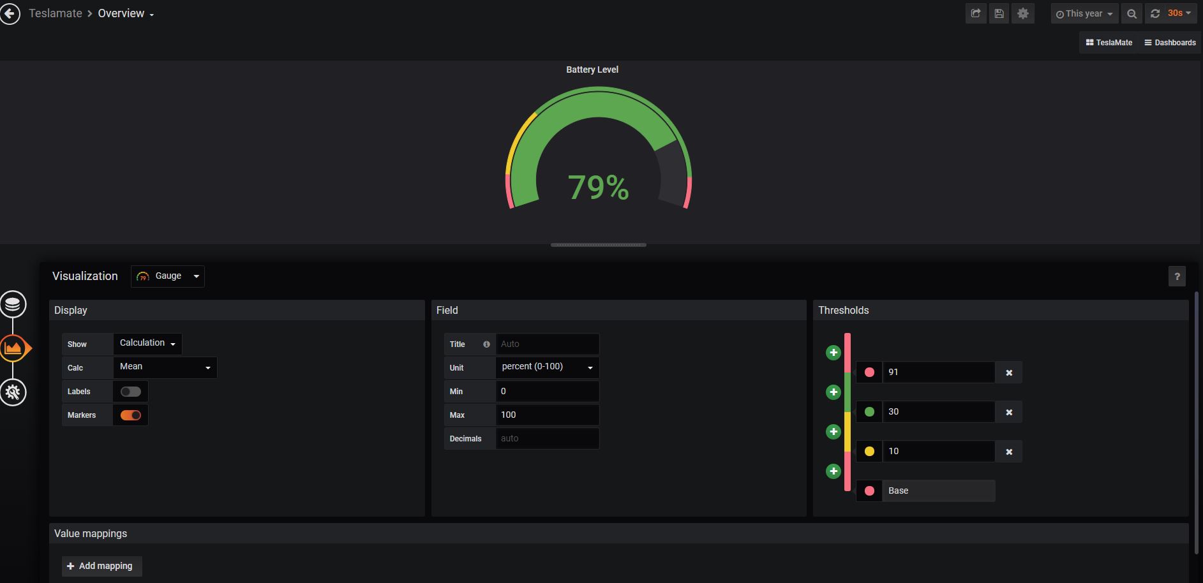Open the 30s refresh interval dropdown
The image size is (1203, 583).
1179,13
